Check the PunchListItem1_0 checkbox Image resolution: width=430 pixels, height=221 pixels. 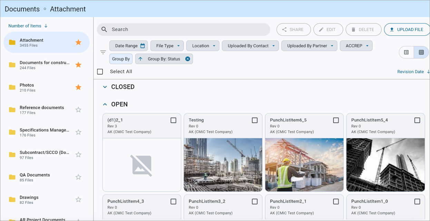click(417, 201)
